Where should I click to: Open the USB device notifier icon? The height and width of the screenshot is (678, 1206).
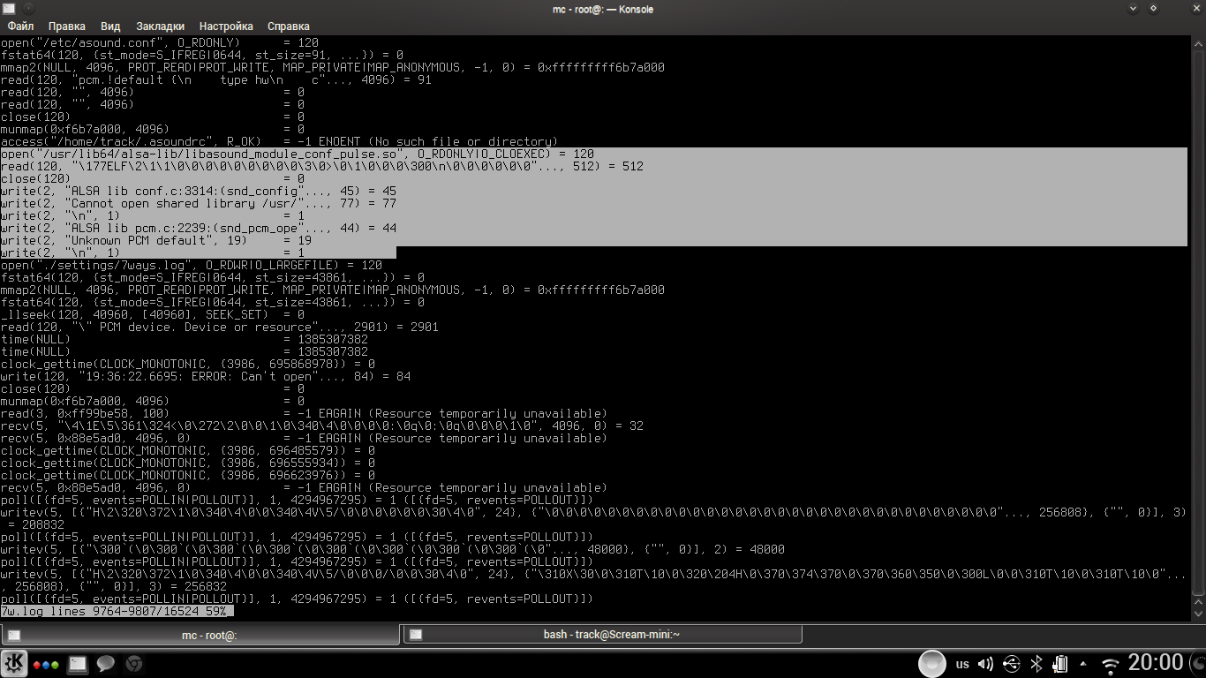point(1012,664)
